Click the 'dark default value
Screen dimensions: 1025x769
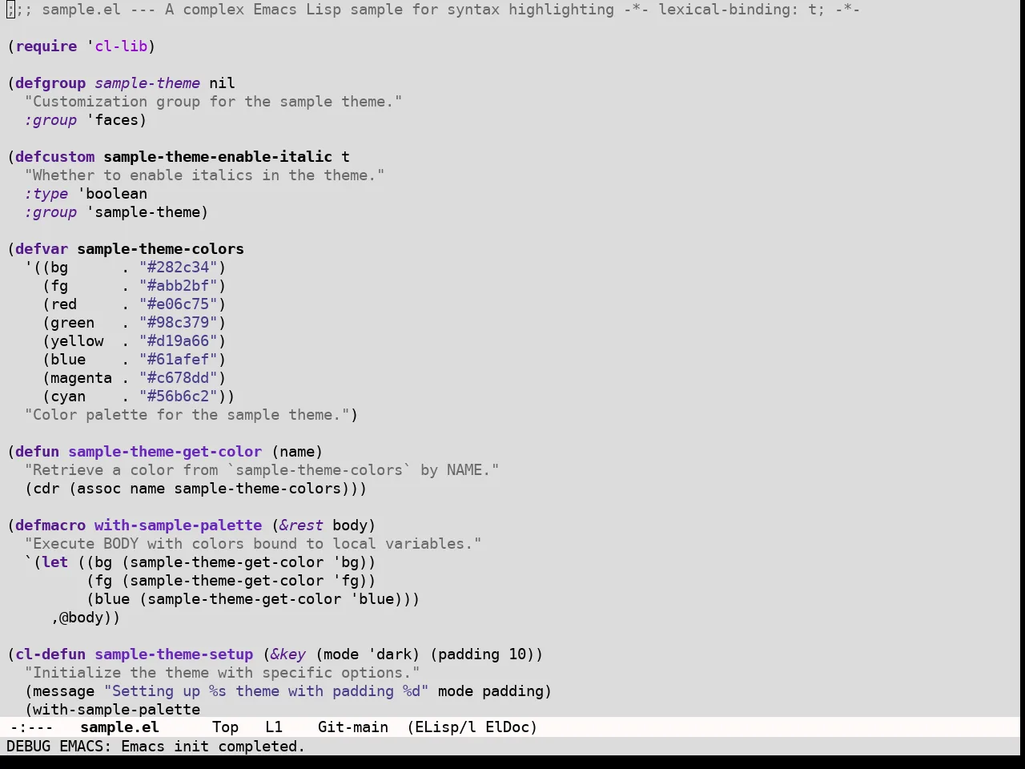point(390,654)
